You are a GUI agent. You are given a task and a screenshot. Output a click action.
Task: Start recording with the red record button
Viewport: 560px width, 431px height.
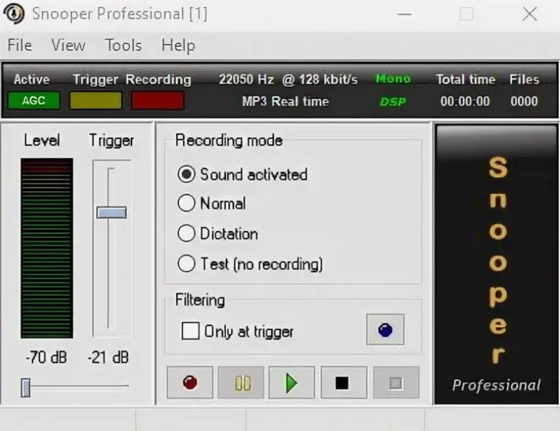pyautogui.click(x=190, y=383)
